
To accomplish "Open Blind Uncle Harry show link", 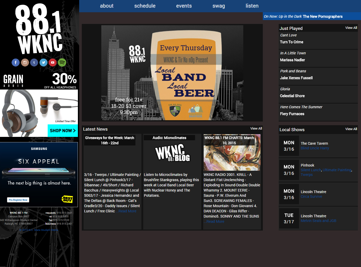I will tap(315, 148).
